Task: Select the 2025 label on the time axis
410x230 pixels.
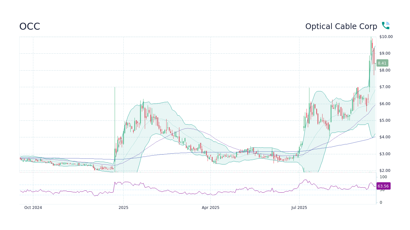Action: (123, 207)
